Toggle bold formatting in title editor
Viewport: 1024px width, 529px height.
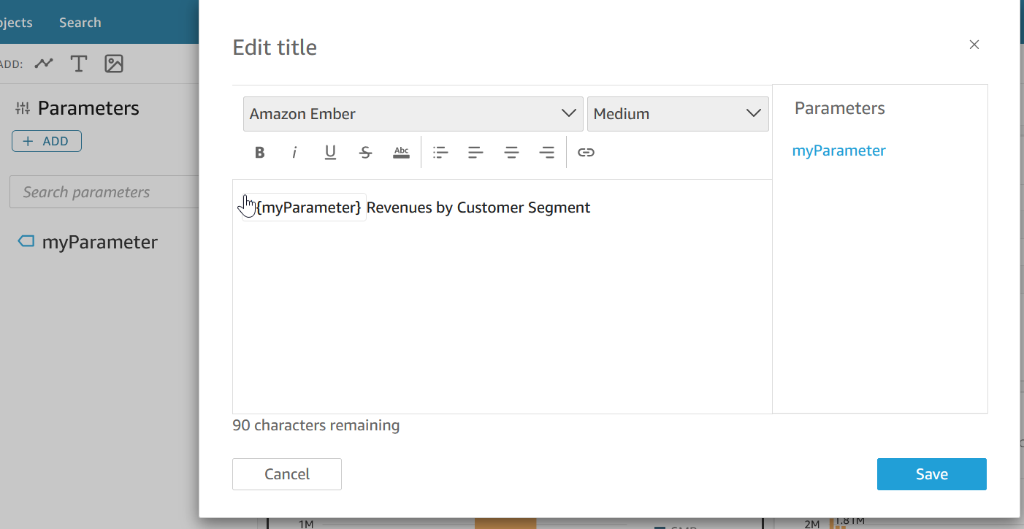tap(259, 152)
